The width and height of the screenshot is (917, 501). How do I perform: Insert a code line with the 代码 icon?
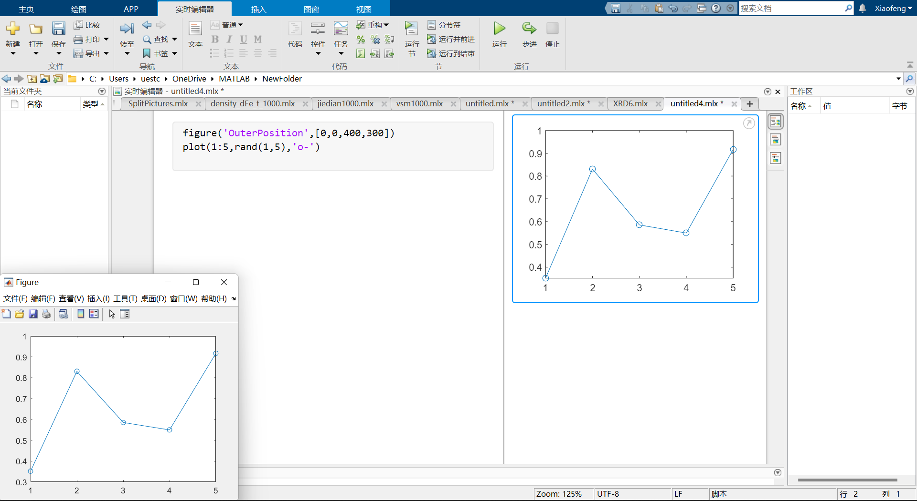[x=295, y=29]
